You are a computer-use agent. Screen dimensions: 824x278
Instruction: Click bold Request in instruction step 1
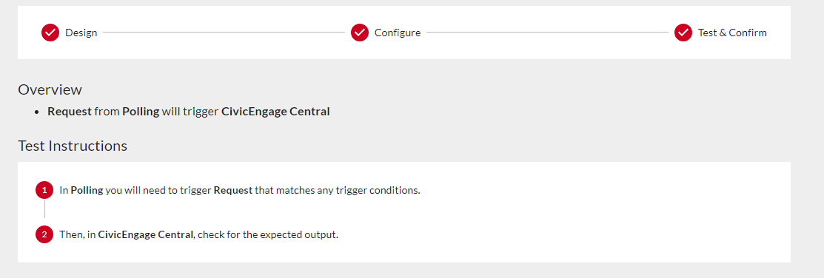click(x=232, y=191)
